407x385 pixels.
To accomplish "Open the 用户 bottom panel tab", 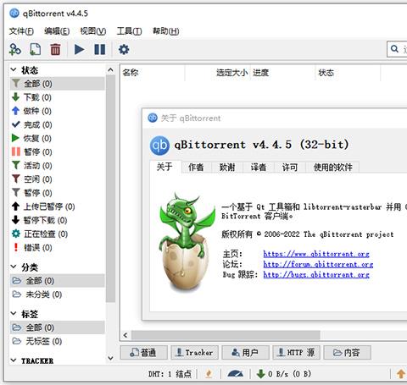I will [245, 353].
